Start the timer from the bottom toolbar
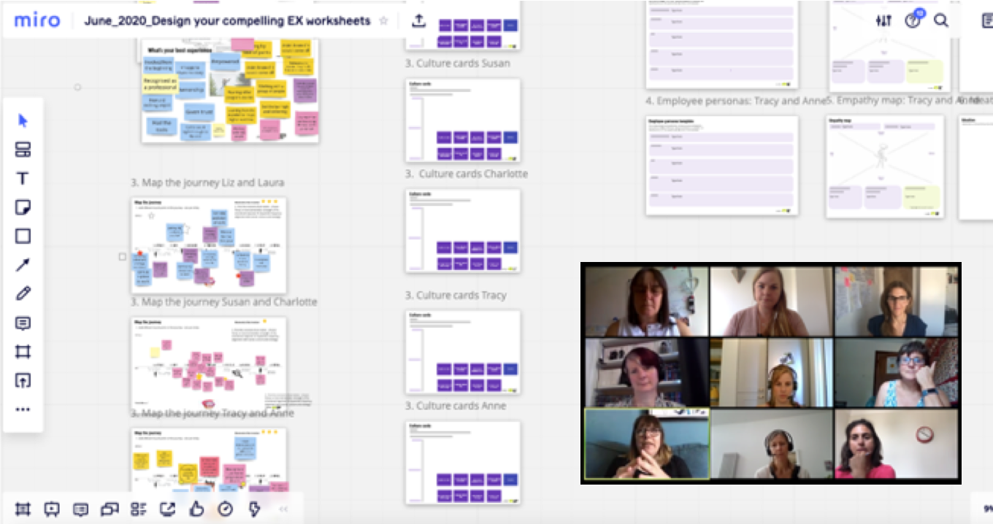The height and width of the screenshot is (524, 993). 226,509
